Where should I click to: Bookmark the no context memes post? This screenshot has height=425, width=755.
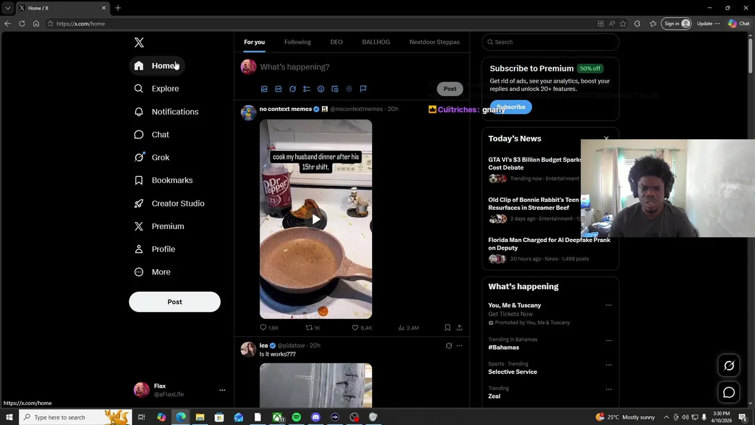click(448, 328)
